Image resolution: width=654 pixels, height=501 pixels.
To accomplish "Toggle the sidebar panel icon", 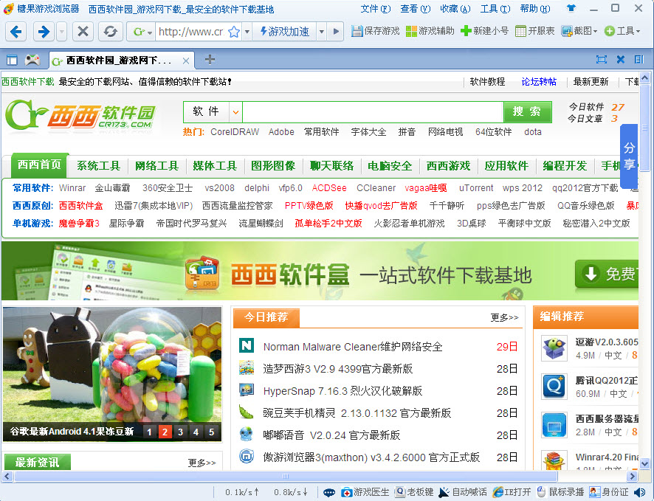I will (x=12, y=60).
